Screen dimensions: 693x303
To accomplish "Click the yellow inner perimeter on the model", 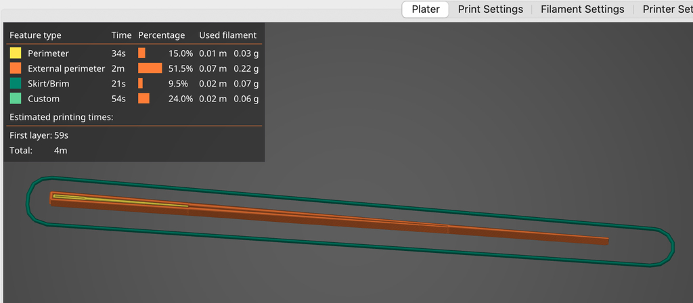I will pyautogui.click(x=119, y=200).
